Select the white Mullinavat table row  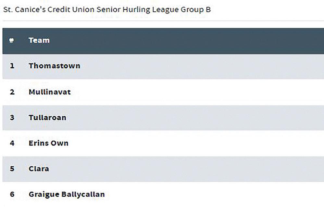click(x=163, y=92)
